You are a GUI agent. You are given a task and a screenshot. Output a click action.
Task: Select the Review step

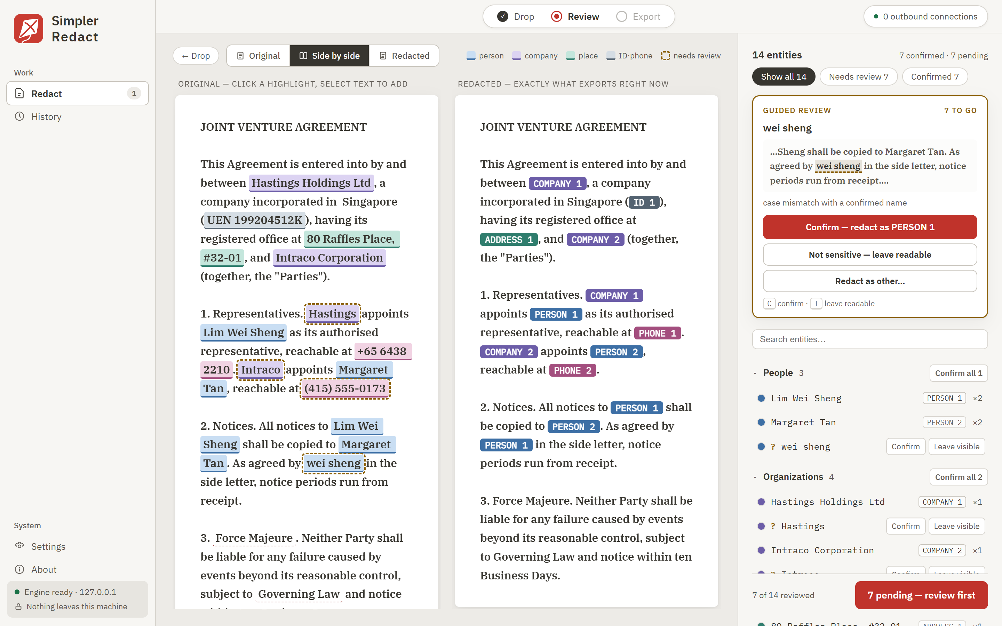pos(575,17)
